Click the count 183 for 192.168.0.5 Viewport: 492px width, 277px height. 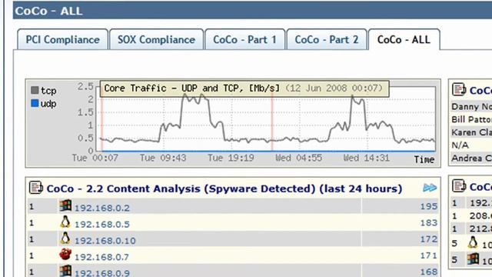[x=429, y=222]
